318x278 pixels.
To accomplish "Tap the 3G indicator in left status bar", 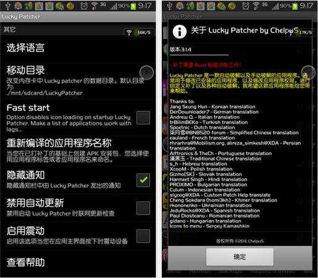I will coord(103,4).
